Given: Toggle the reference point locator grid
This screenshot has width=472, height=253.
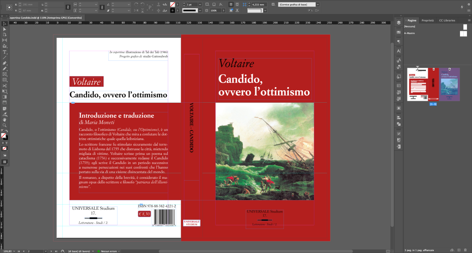Looking at the screenshot, I should pos(9,7).
